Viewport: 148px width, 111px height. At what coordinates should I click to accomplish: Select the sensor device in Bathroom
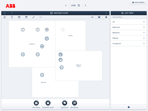coord(42,75)
